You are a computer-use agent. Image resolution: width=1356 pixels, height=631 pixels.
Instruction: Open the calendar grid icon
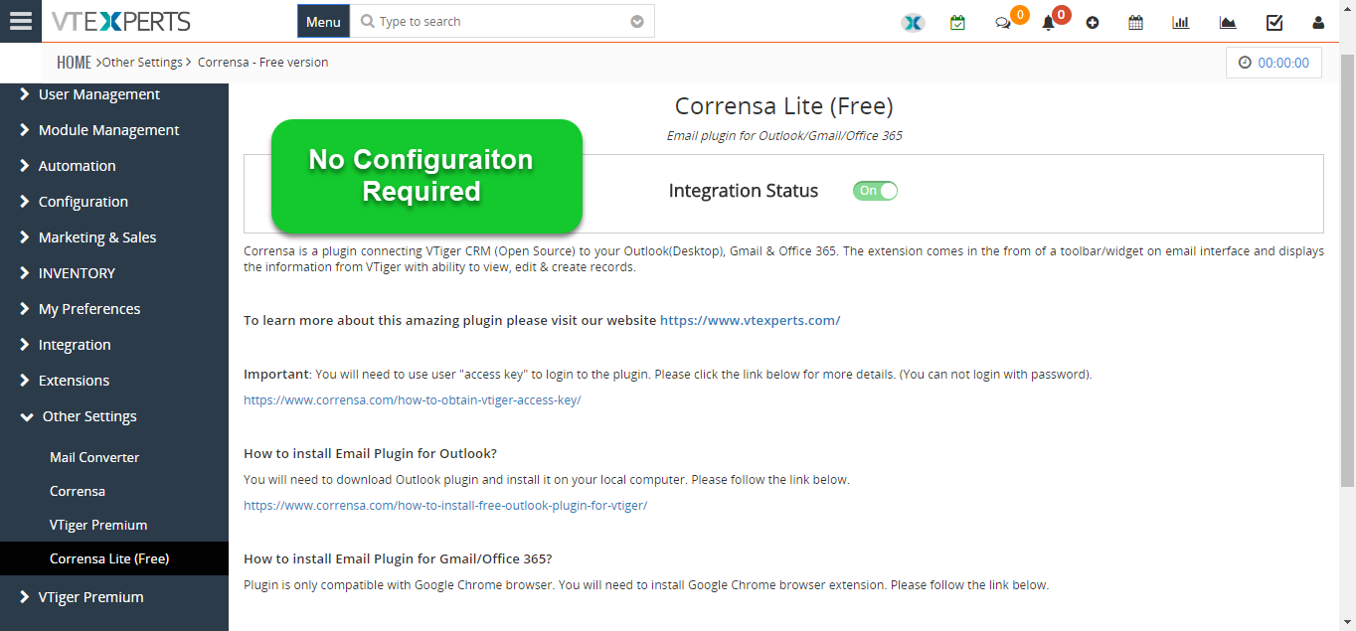1135,22
